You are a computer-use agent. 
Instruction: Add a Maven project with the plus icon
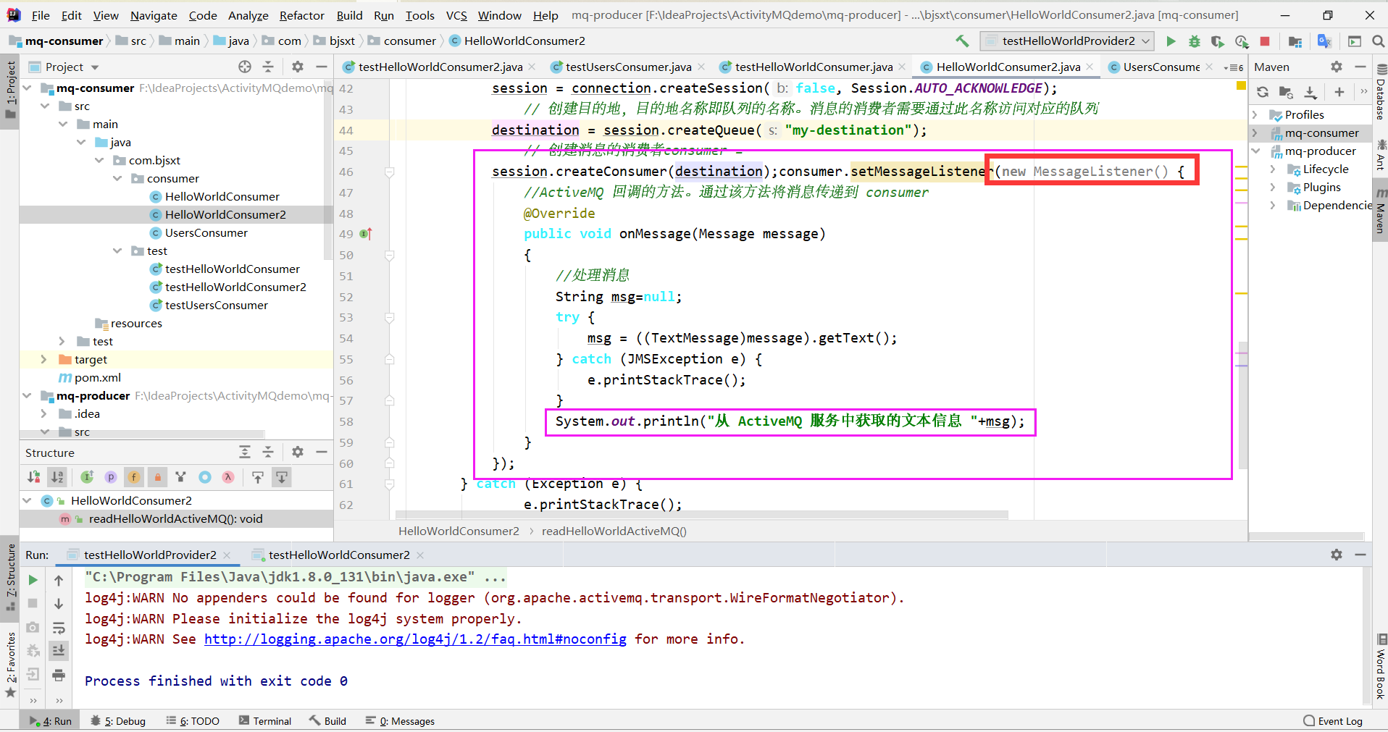(1339, 92)
